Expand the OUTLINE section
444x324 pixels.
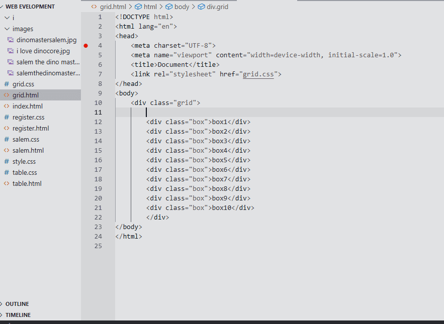[17, 304]
